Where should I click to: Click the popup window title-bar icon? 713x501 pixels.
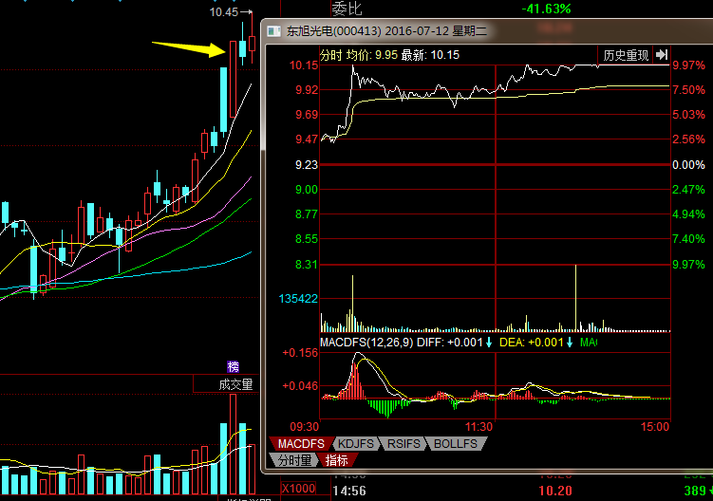tap(276, 31)
